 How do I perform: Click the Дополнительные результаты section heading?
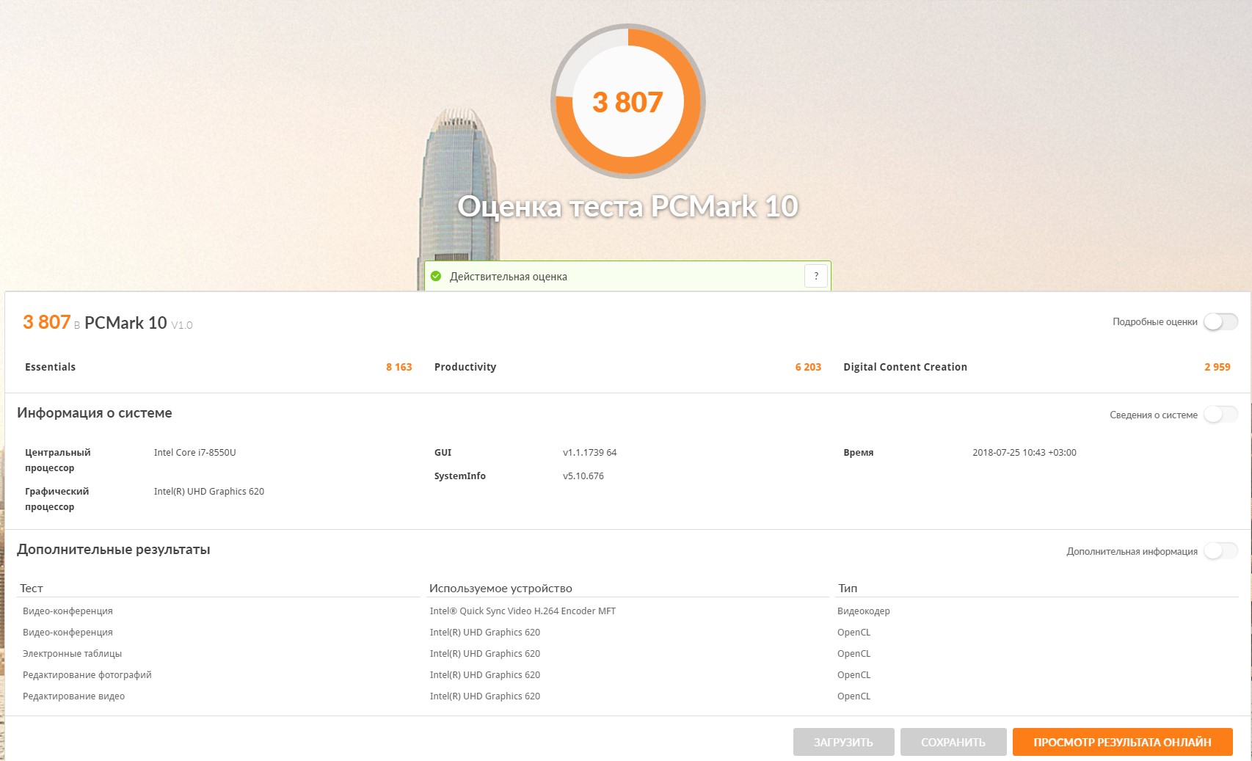coord(113,550)
